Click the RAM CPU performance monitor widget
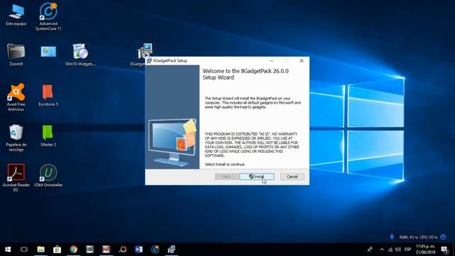The height and width of the screenshot is (256, 455). tap(418, 237)
